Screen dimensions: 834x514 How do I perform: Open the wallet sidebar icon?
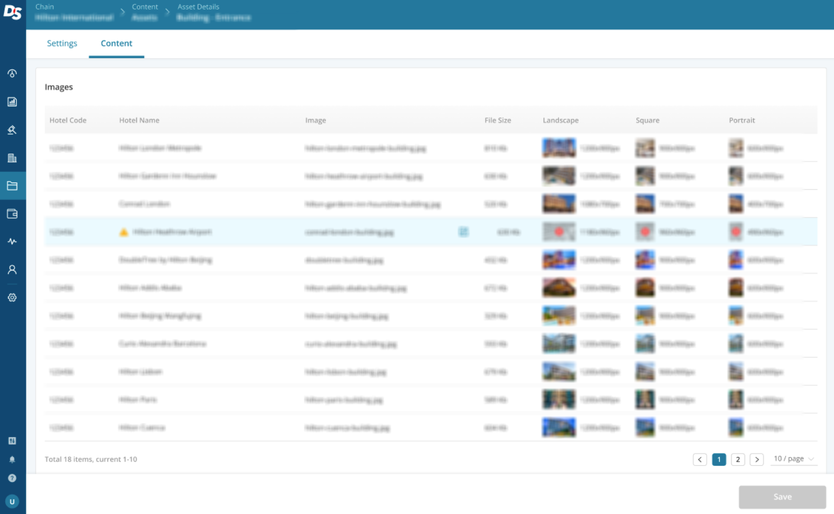tap(12, 214)
